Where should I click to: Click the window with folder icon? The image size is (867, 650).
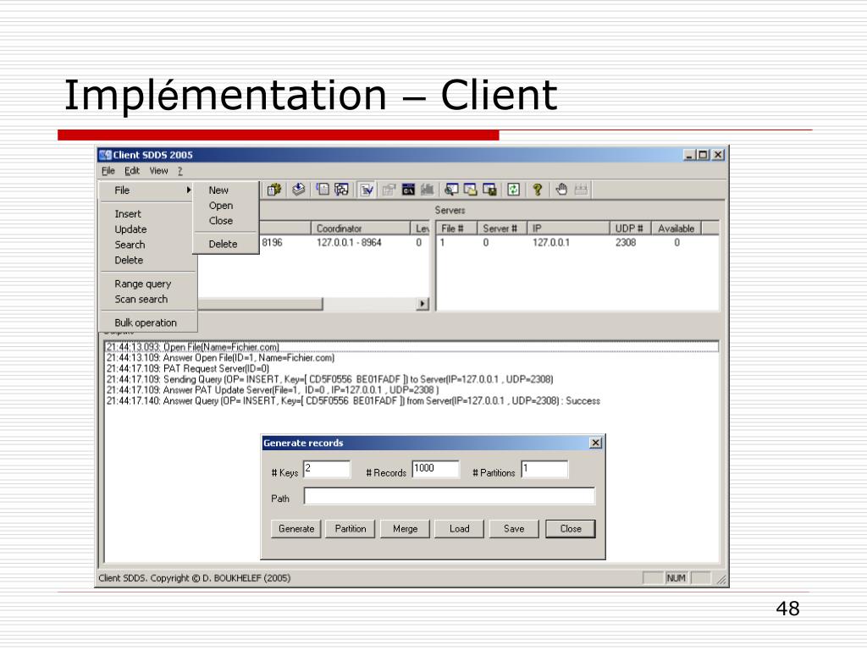(471, 190)
